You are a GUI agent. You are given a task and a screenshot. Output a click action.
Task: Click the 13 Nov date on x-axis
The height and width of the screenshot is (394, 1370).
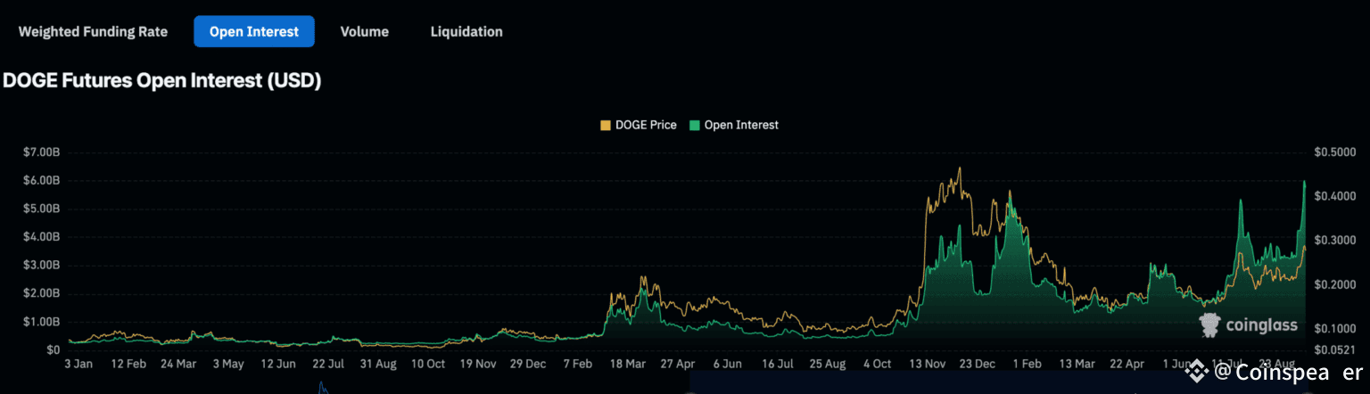pos(928,365)
